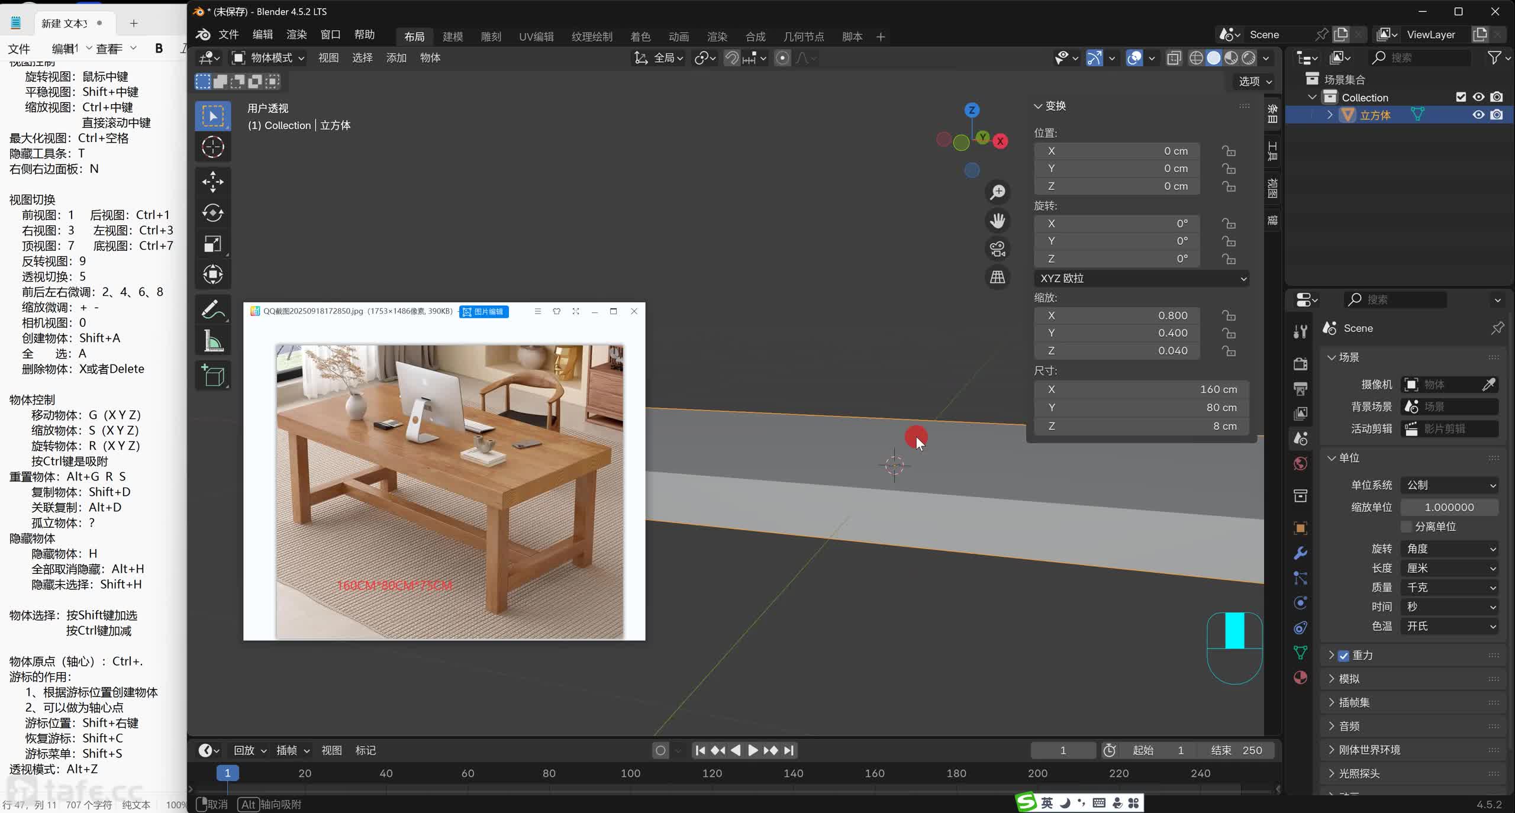Switch perspective/orthographic grid icon

(x=998, y=277)
